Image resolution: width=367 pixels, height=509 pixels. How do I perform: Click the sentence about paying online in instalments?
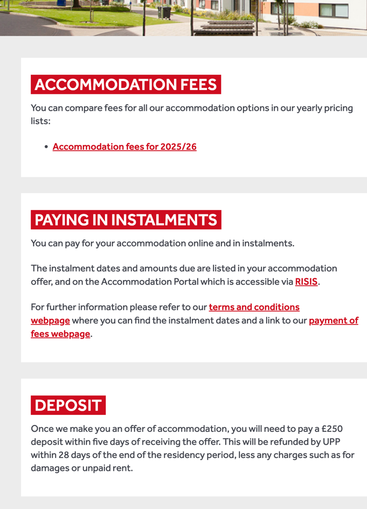click(x=162, y=243)
